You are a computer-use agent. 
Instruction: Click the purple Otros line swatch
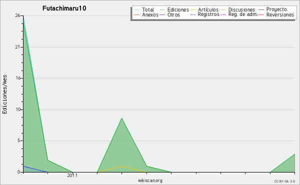pos(162,14)
